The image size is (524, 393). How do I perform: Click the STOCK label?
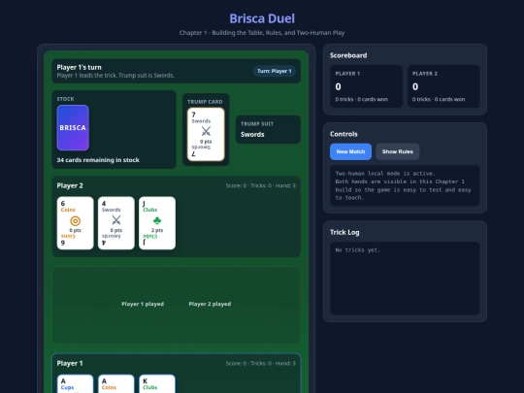point(66,99)
